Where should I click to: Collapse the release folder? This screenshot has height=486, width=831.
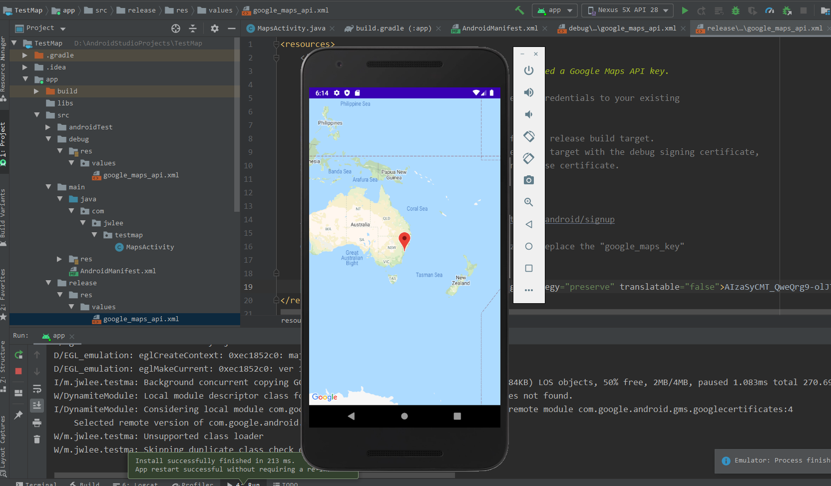coord(48,283)
